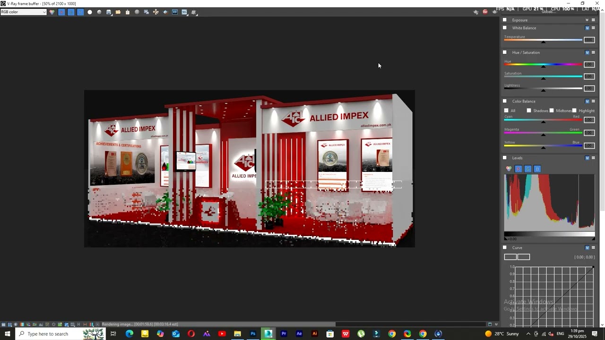Screen dimensions: 605x340
Task: Collapse the Levels rollout chevron
Action: 588,158
